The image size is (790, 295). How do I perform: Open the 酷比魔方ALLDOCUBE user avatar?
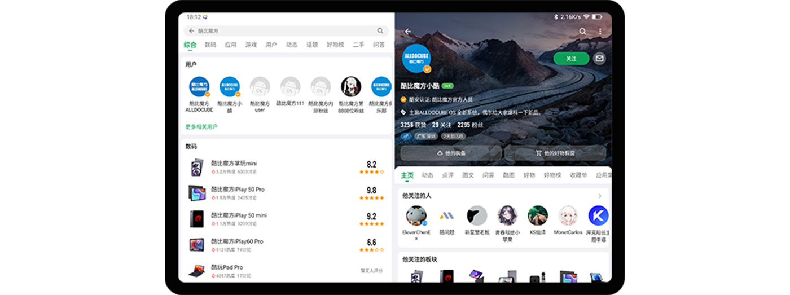pyautogui.click(x=199, y=87)
